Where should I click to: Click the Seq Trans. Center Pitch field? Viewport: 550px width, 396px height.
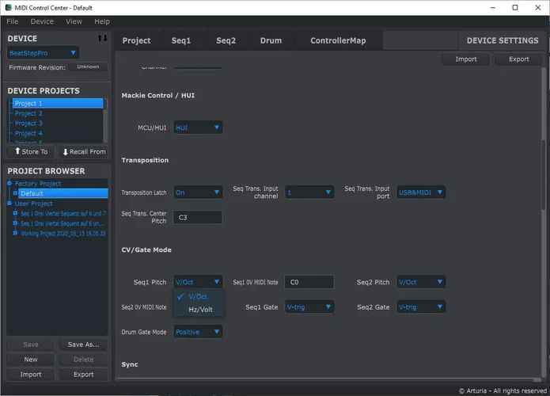coord(198,217)
